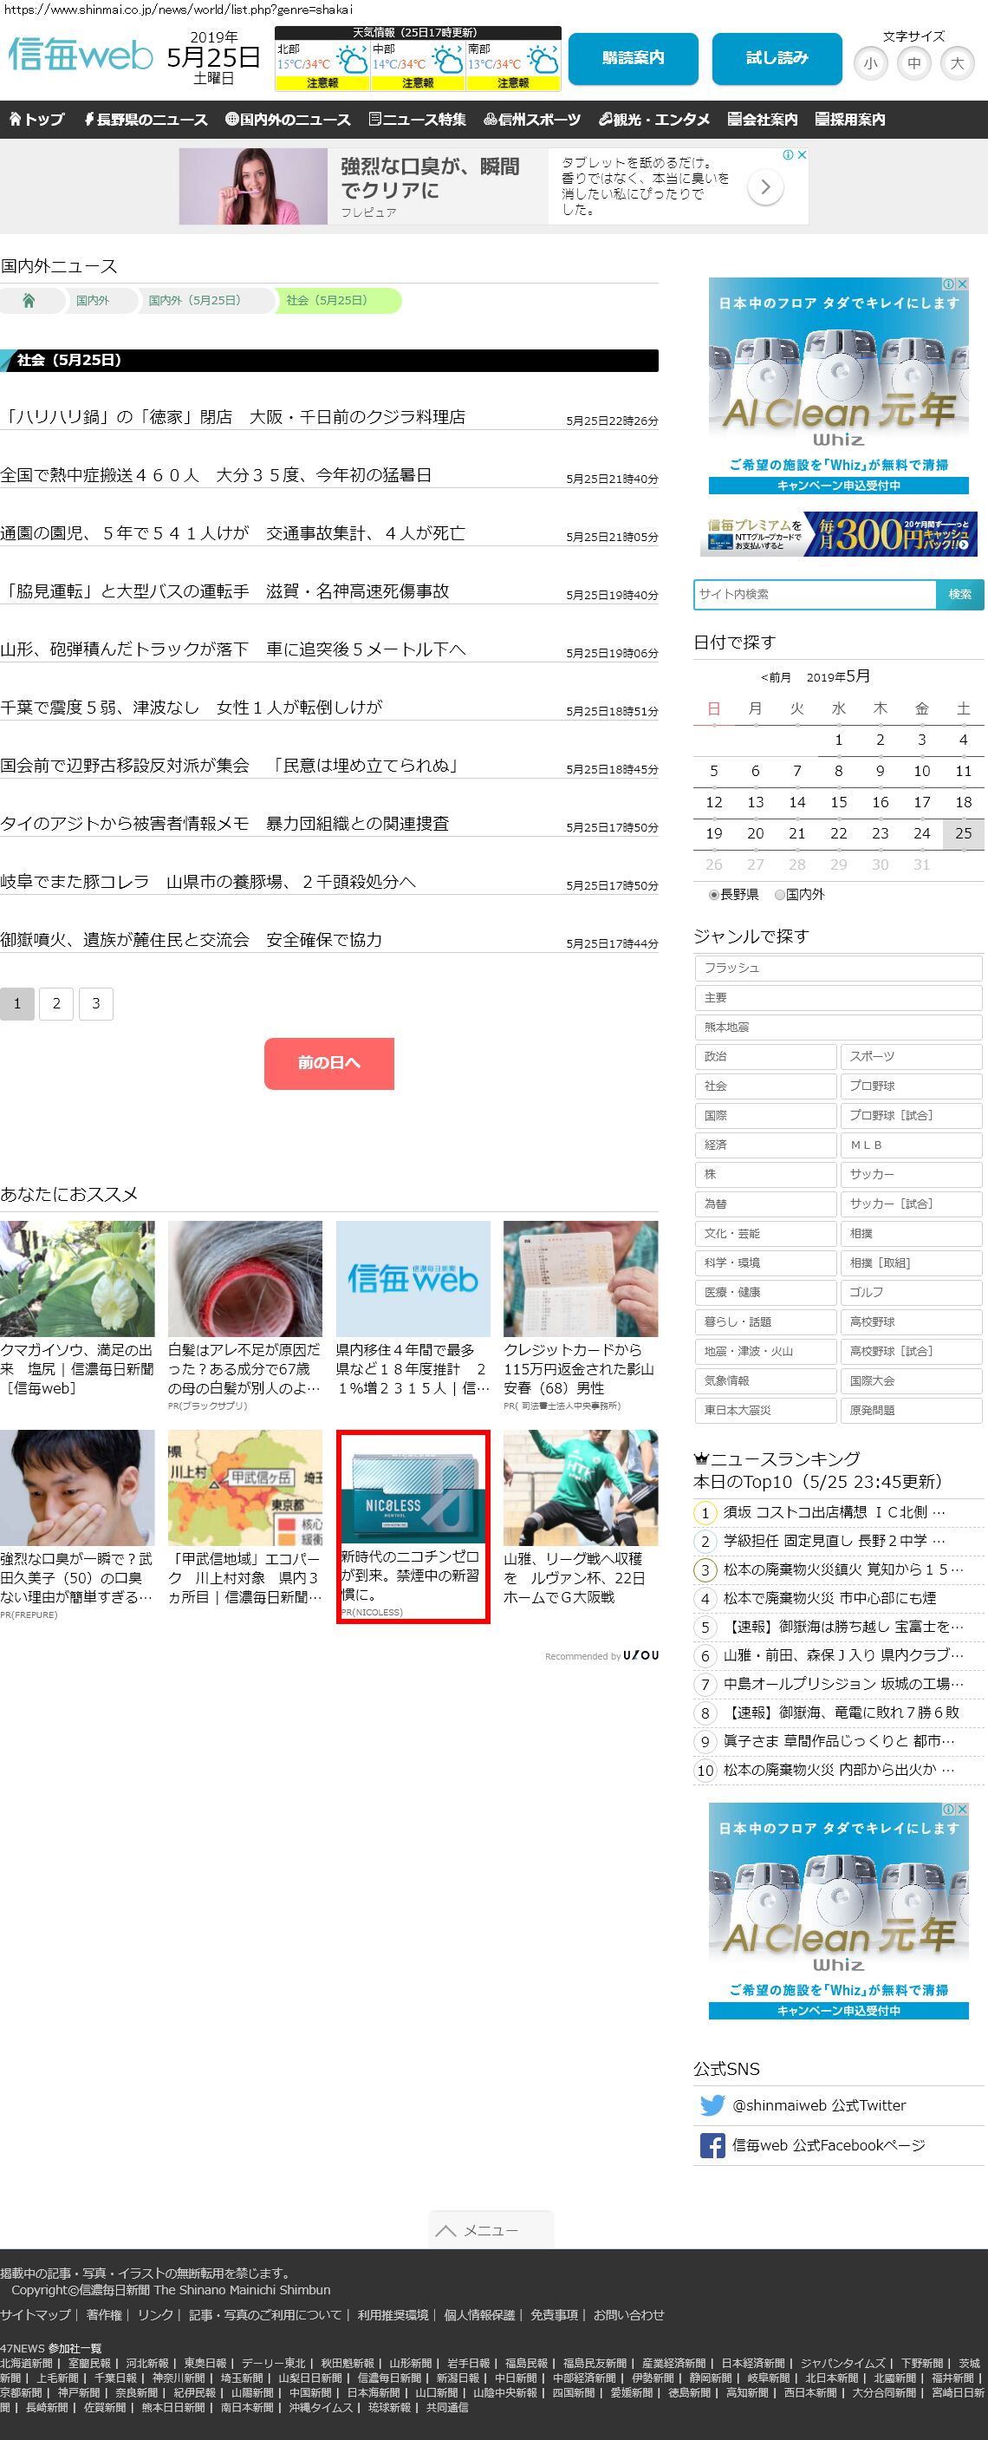
Task: Open the 長野県のニュース menu
Action: pos(146,120)
